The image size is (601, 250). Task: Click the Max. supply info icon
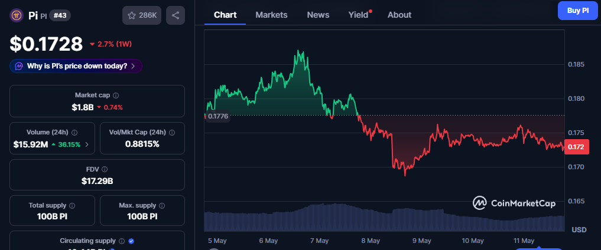[163, 206]
